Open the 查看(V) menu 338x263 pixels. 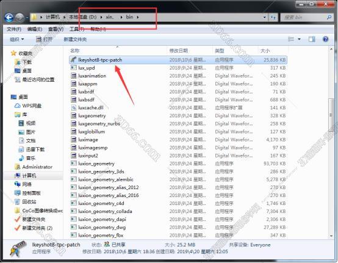point(56,29)
